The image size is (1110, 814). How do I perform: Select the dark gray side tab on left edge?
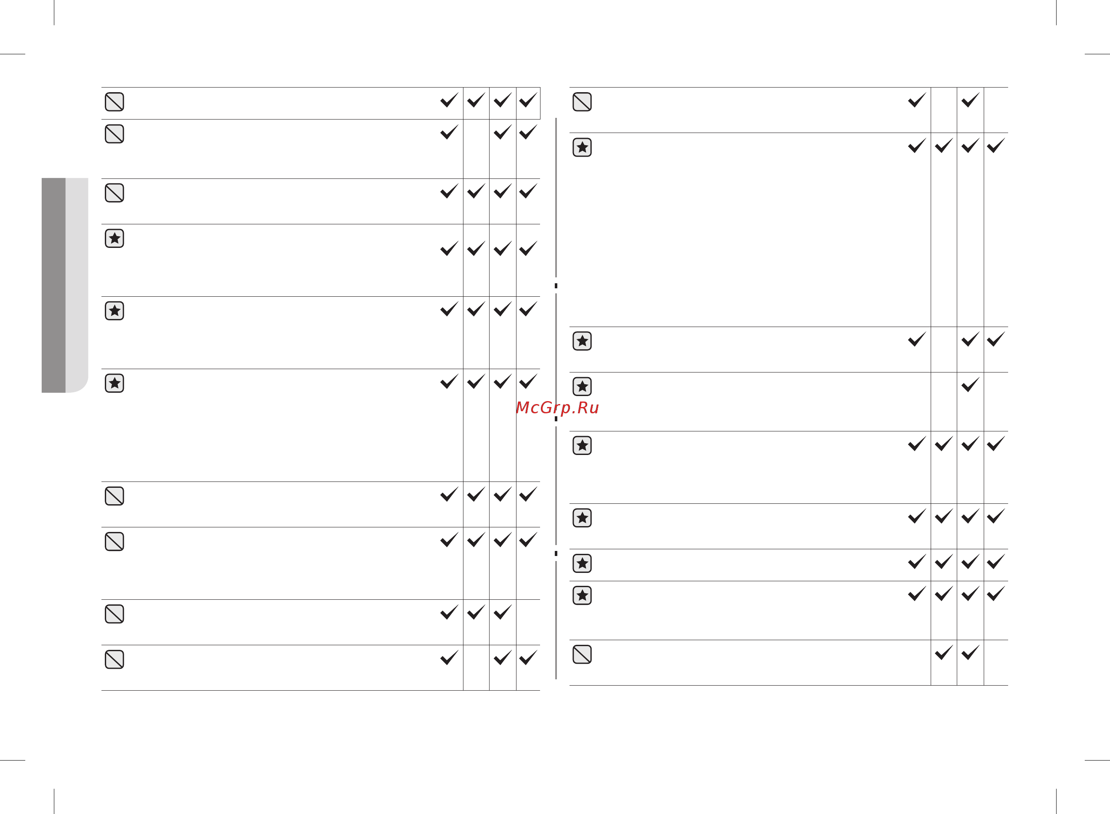53,285
